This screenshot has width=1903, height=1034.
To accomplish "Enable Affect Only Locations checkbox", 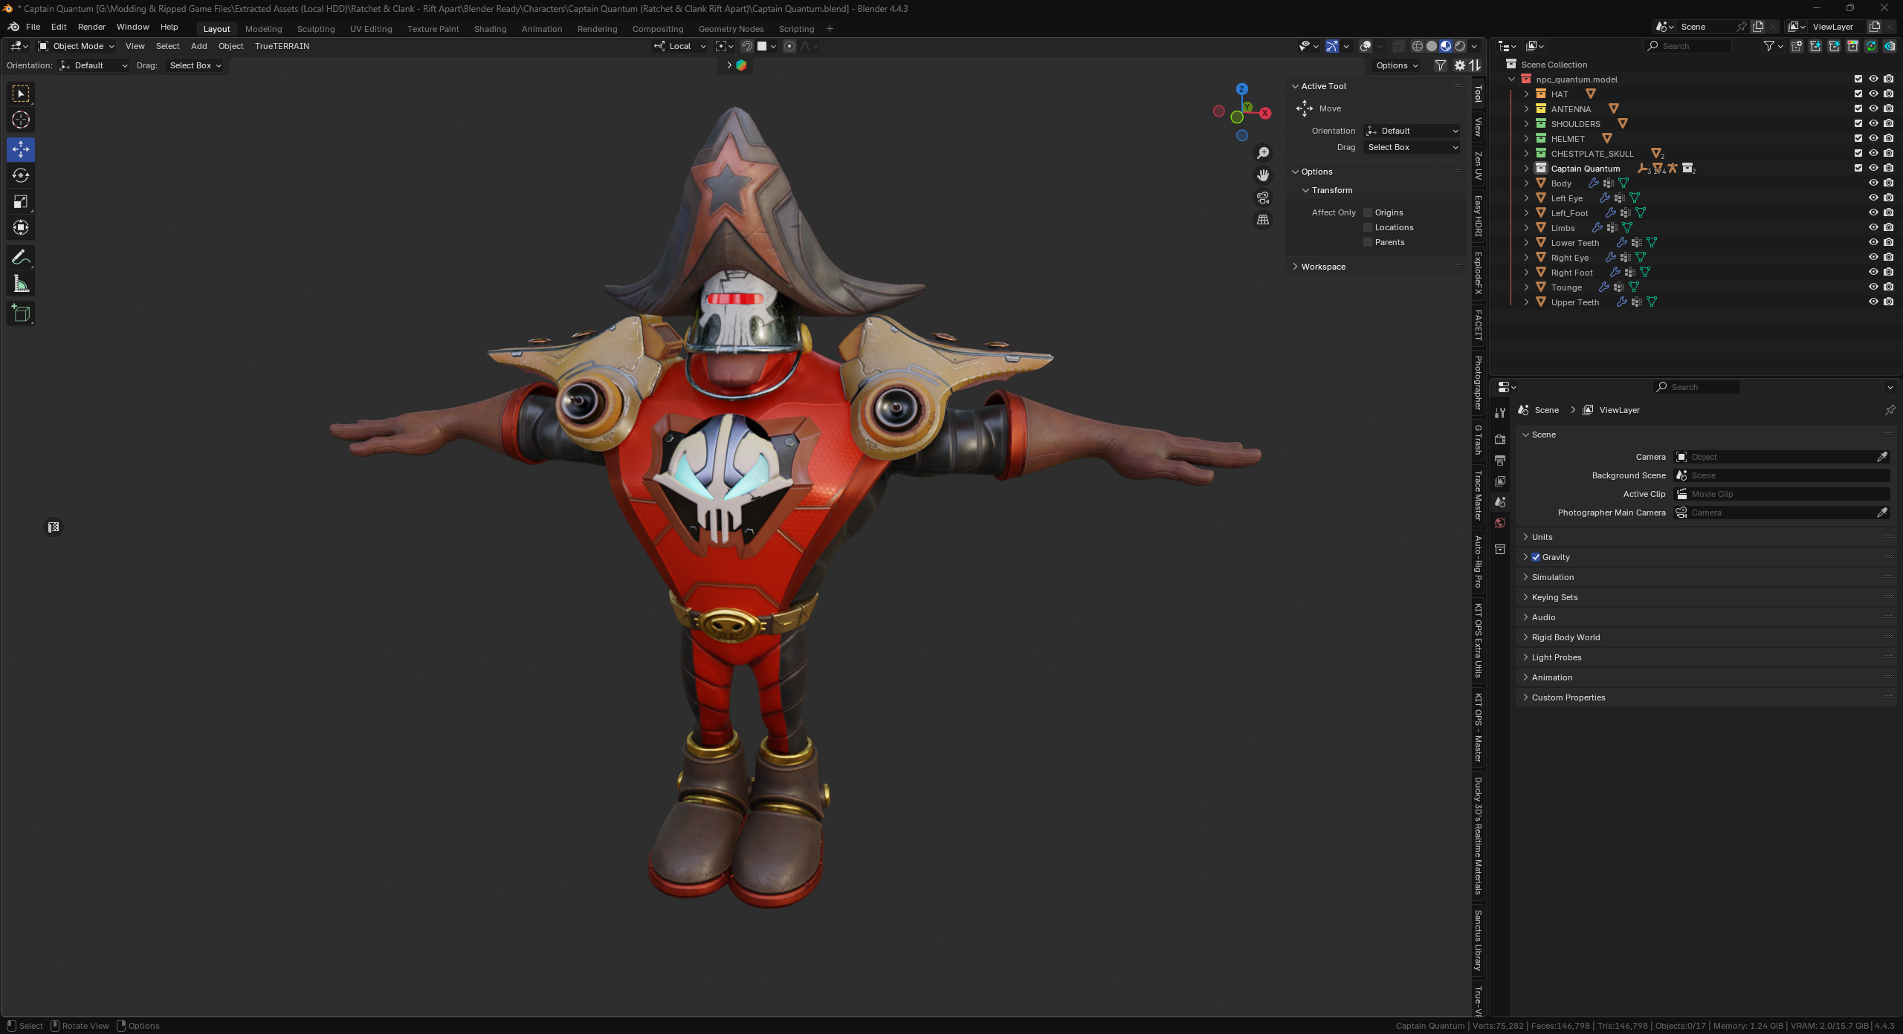I will (x=1368, y=227).
